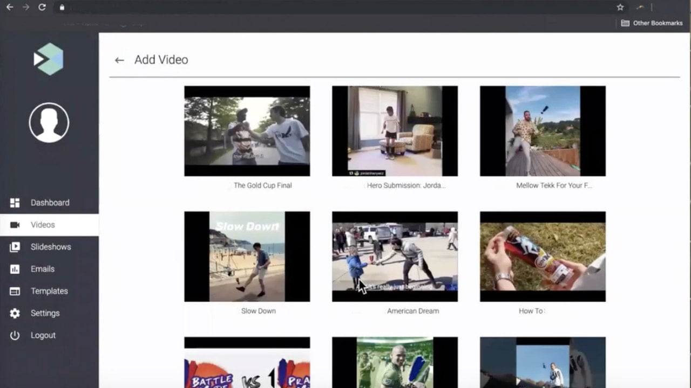The width and height of the screenshot is (691, 388).
Task: Click the Add Video heading
Action: pyautogui.click(x=161, y=60)
